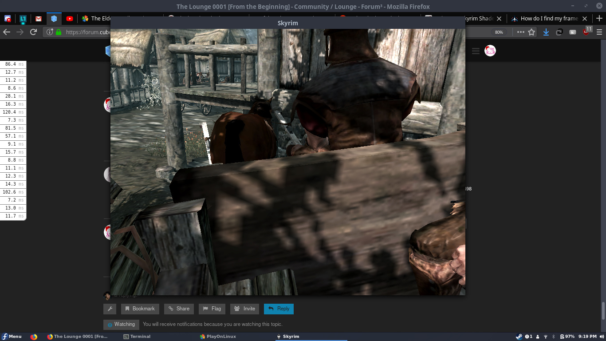Screen dimensions: 606x341
Task: Click the 81.5 ms timing entry
Action: coord(13,128)
